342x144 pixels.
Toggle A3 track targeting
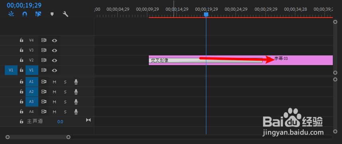pos(32,101)
